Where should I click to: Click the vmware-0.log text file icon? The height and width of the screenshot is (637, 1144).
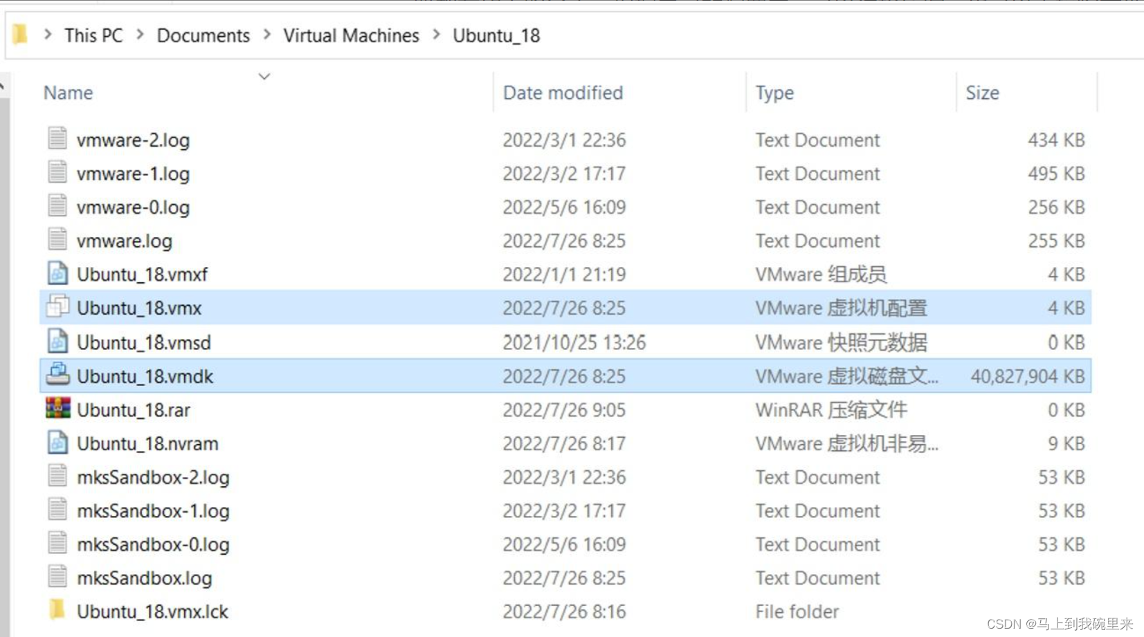pyautogui.click(x=57, y=206)
